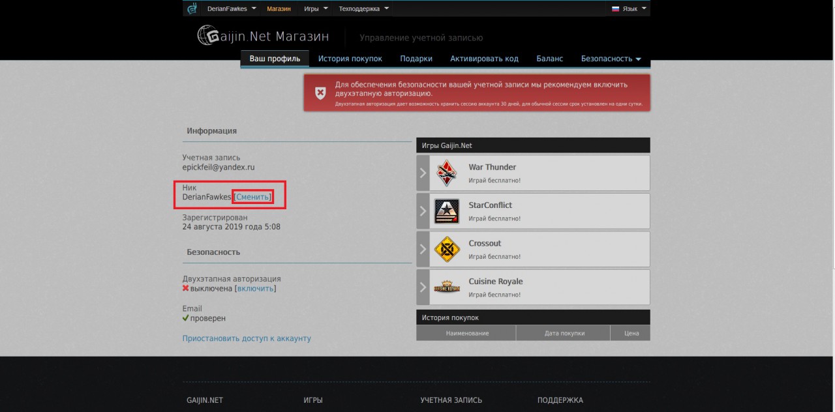
Task: Click the red shield warning icon in banner
Action: point(320,93)
